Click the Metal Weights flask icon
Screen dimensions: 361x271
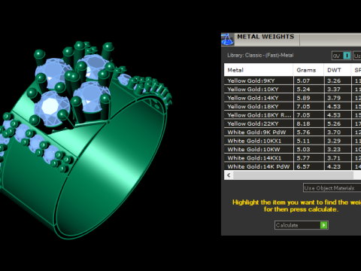pos(227,39)
